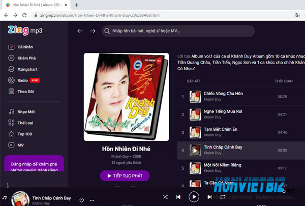Click play icon on Tình Chắp Cánh Bay row
Screen dimensions: 305x206
coord(195,151)
